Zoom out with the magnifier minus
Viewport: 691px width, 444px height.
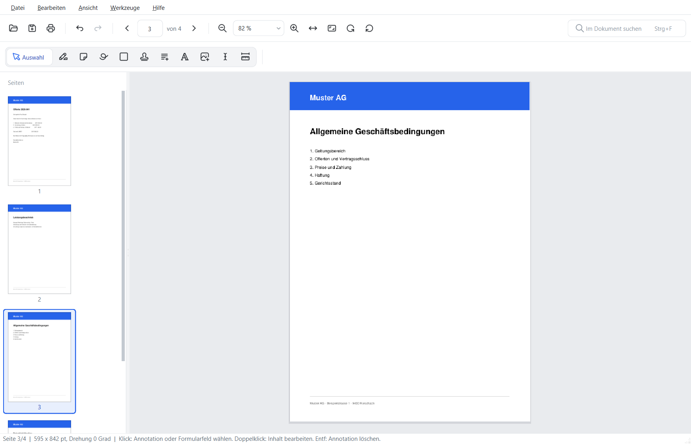click(222, 28)
